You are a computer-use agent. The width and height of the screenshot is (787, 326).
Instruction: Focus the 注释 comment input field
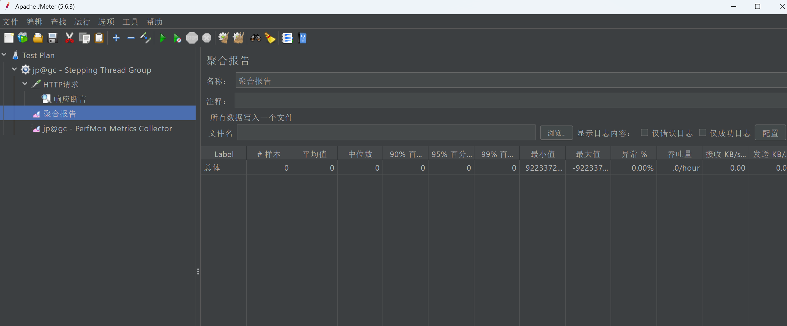(x=511, y=101)
